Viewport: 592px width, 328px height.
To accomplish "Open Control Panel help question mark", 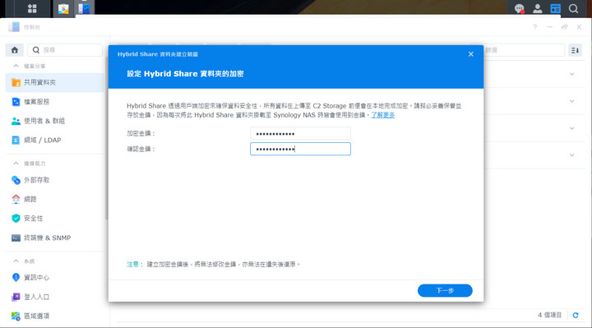I will pos(535,27).
